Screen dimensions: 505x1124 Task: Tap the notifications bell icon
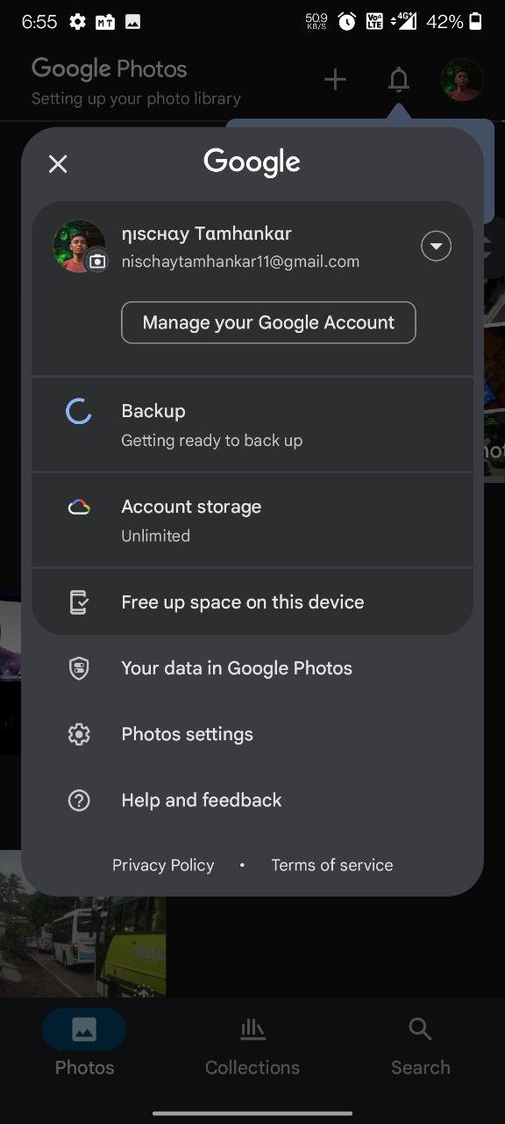pyautogui.click(x=399, y=81)
